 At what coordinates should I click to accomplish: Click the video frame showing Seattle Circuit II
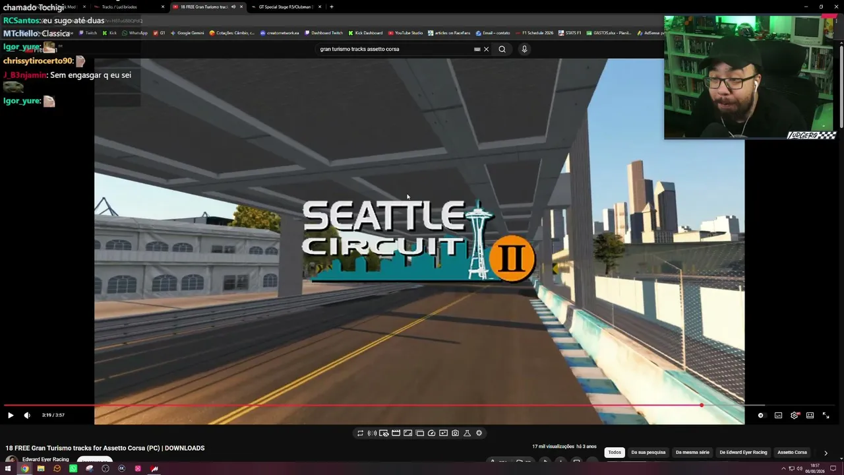pos(419,241)
